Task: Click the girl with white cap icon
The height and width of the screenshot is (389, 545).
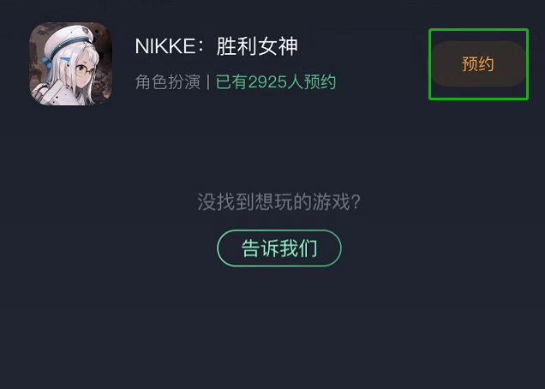Action: click(71, 64)
